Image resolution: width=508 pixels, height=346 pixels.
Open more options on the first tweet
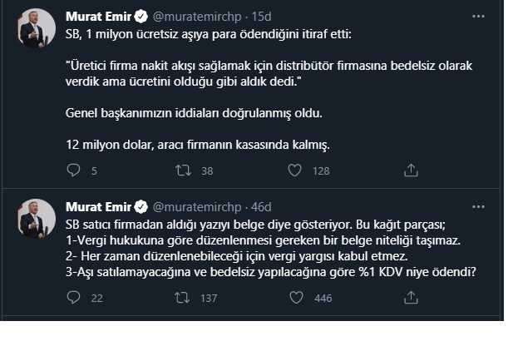pos(478,15)
